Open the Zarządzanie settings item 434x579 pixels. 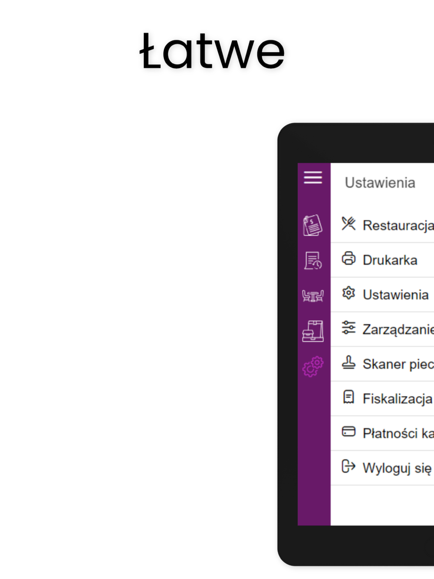point(382,329)
